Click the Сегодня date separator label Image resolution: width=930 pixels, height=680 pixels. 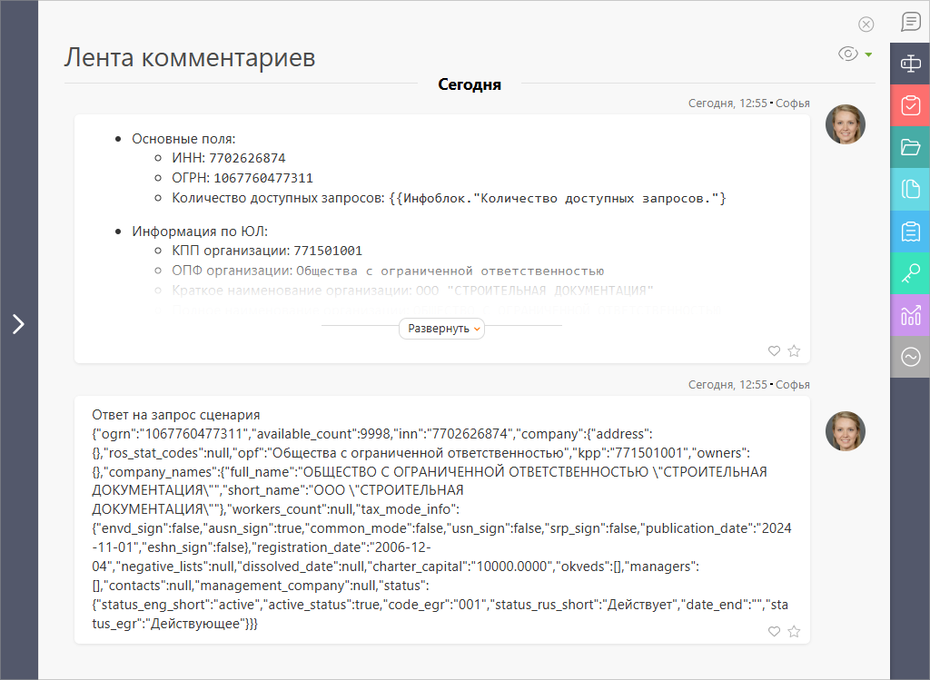[x=470, y=84]
